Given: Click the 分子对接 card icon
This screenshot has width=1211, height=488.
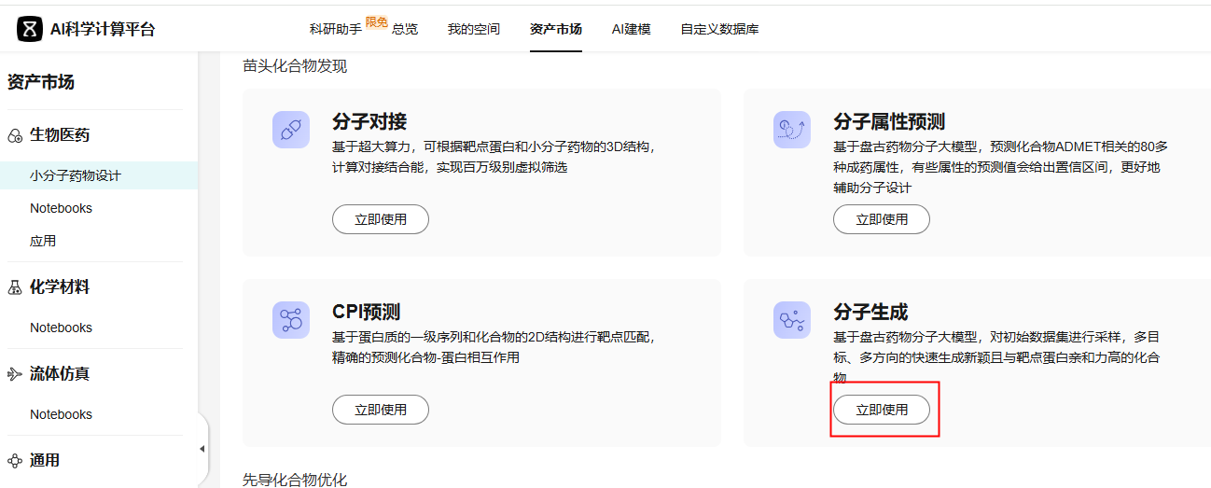Looking at the screenshot, I should click(291, 130).
